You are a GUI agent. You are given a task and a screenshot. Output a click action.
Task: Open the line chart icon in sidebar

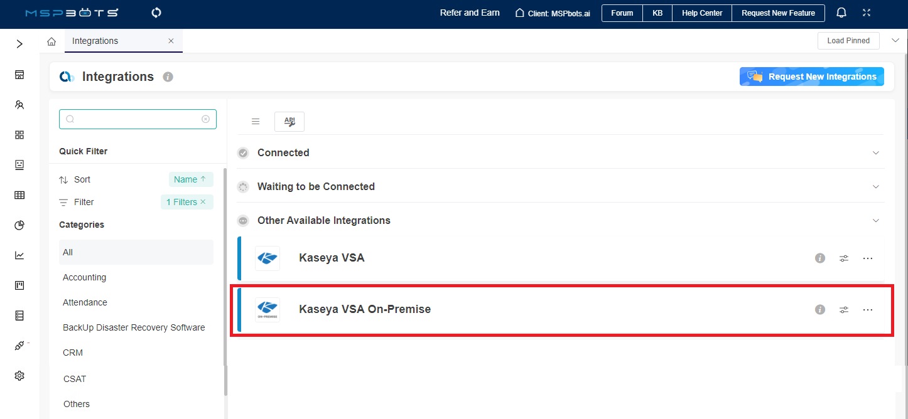pos(19,255)
